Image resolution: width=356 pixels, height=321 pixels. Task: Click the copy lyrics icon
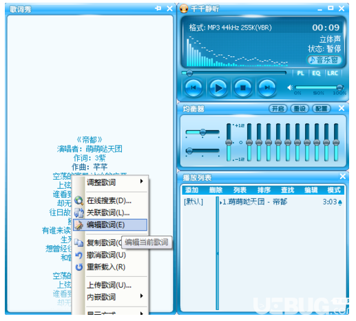[x=79, y=242]
